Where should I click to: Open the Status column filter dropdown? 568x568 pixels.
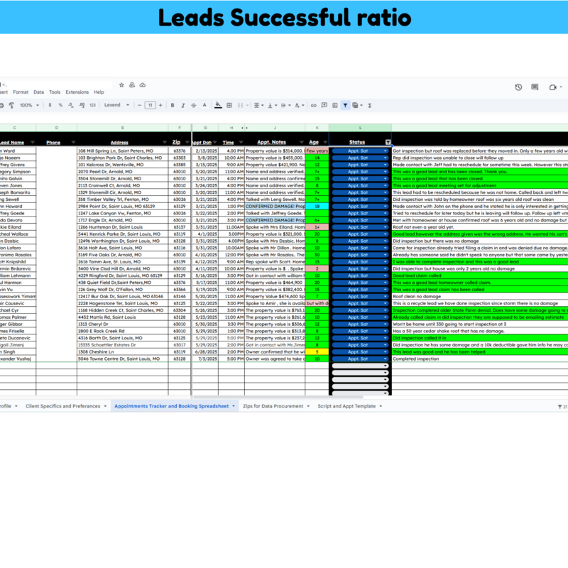tap(387, 141)
